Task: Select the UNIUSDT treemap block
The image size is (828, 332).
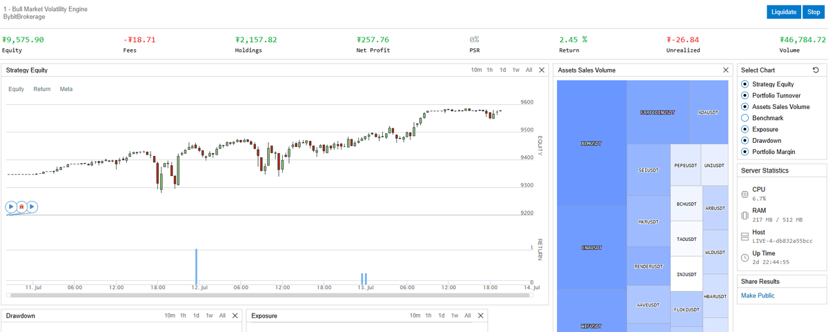Action: (715, 165)
